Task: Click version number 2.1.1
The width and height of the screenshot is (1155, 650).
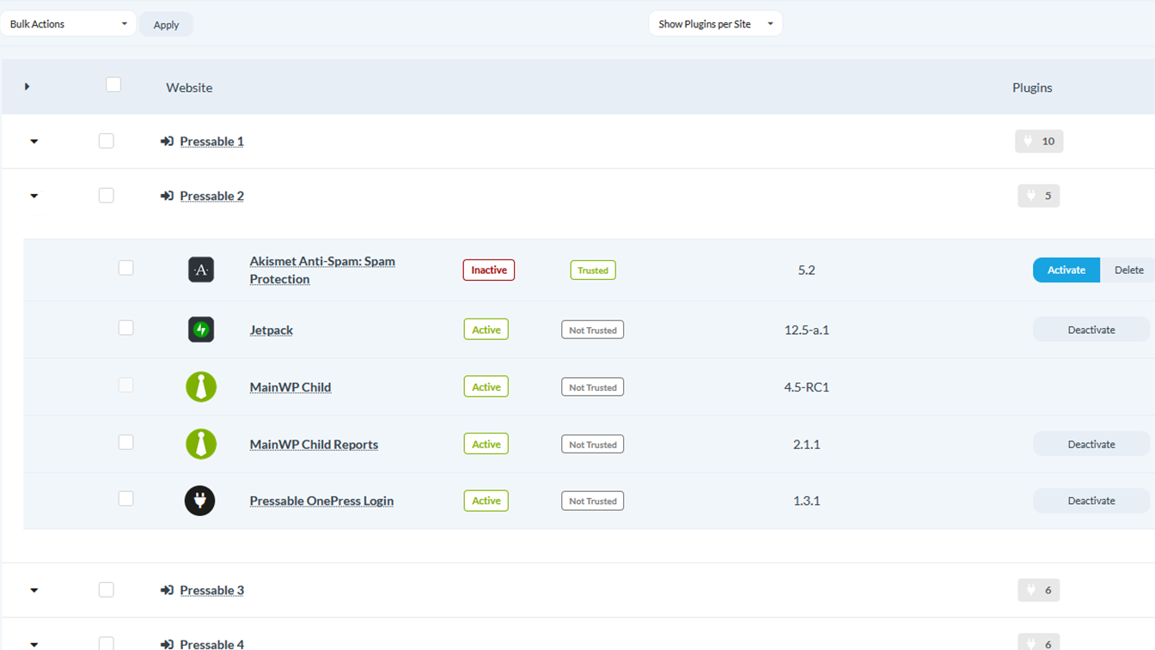Action: 806,444
